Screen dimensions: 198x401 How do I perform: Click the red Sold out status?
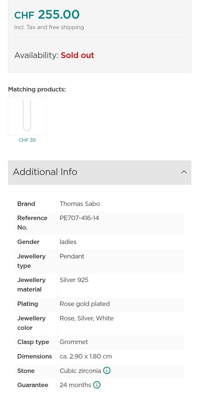coord(77,55)
